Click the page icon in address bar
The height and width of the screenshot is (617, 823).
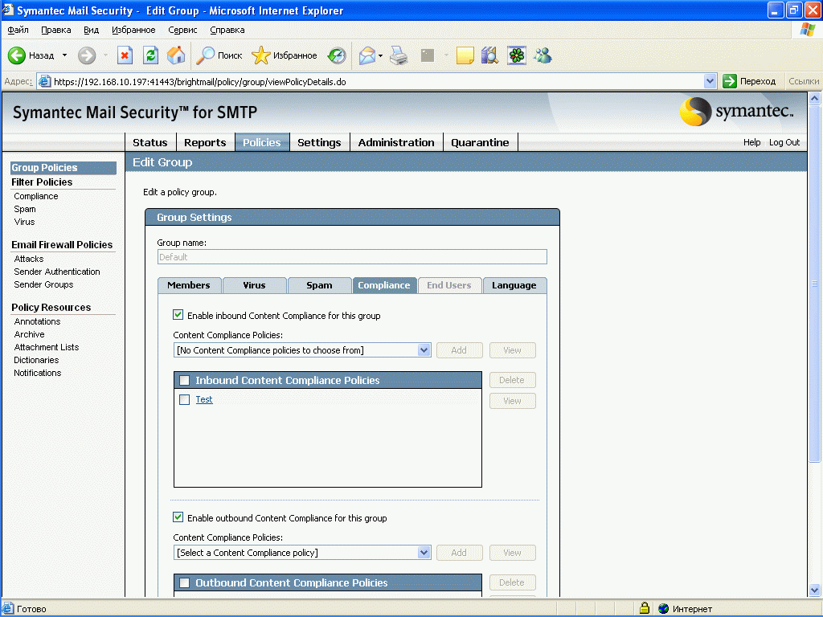(x=45, y=81)
